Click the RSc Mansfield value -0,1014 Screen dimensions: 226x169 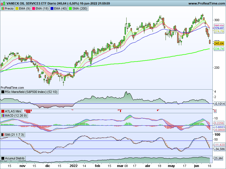tap(220, 104)
